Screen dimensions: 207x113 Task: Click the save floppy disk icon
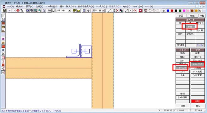point(4,10)
